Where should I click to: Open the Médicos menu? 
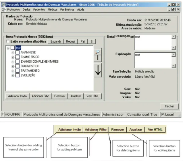(53, 9)
